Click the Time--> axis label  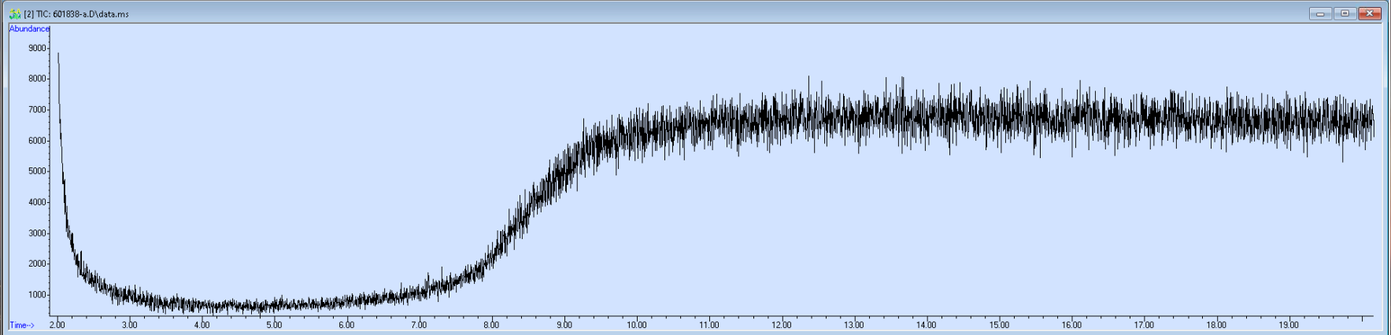pyautogui.click(x=22, y=325)
